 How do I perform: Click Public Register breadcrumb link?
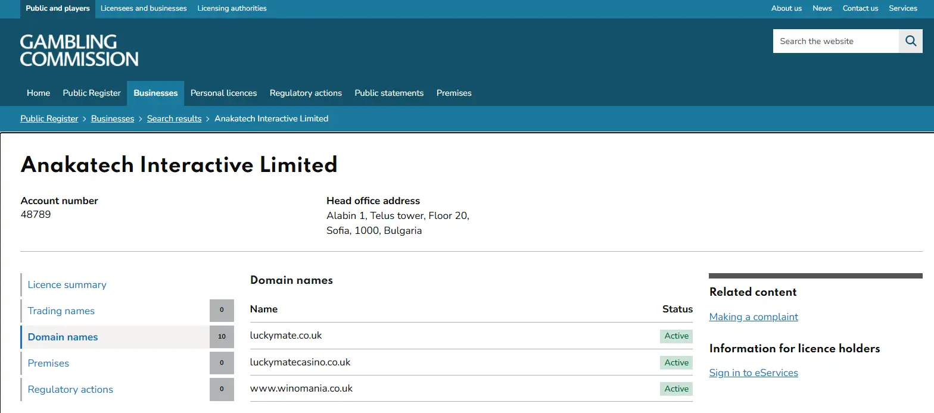(x=49, y=118)
